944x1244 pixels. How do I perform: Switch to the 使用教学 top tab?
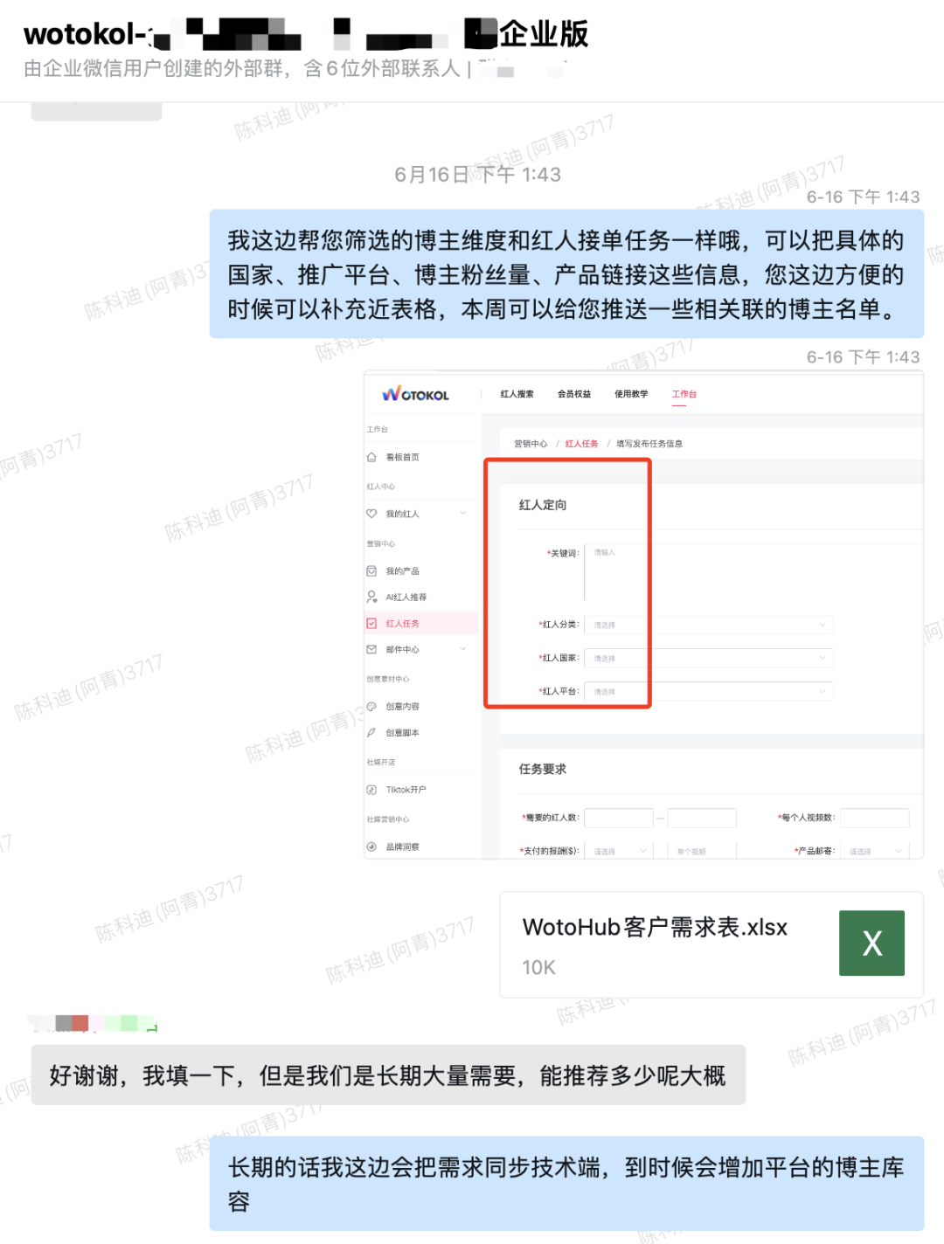tap(631, 394)
